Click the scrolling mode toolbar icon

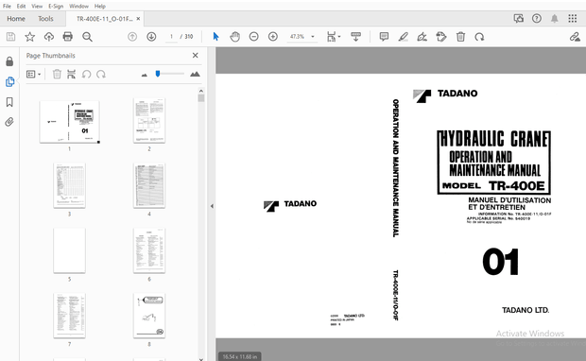pos(355,37)
